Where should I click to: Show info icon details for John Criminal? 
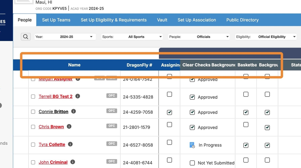pyautogui.click(x=73, y=162)
